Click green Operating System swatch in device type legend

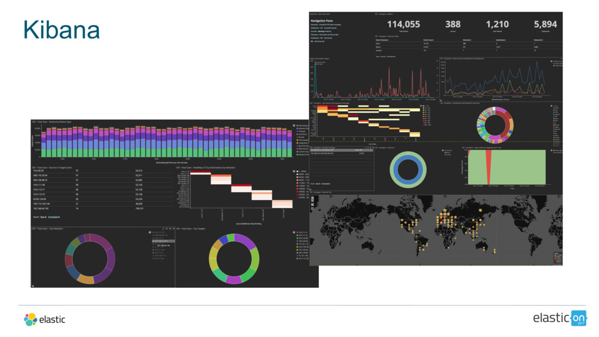tap(298, 125)
